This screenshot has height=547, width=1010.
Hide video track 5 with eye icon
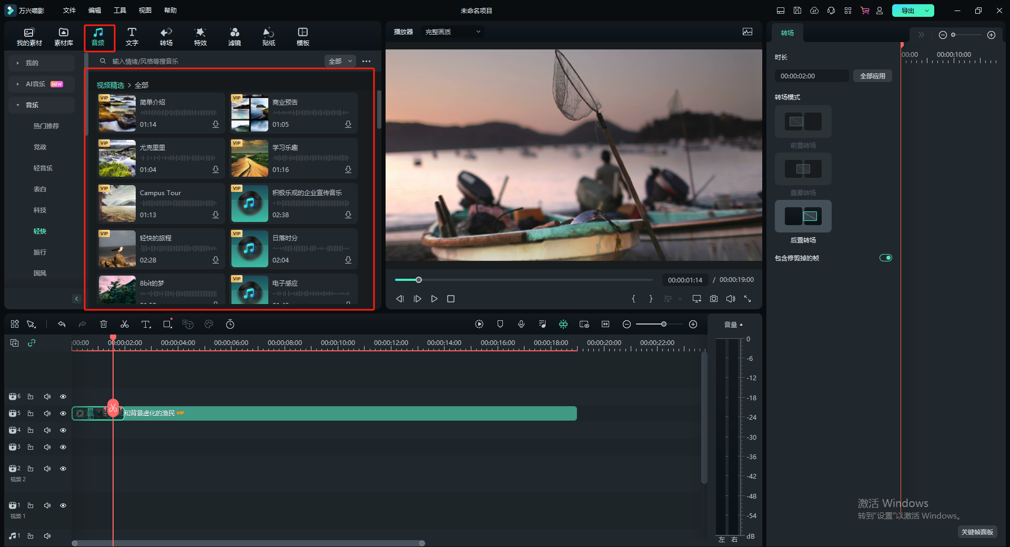point(63,413)
